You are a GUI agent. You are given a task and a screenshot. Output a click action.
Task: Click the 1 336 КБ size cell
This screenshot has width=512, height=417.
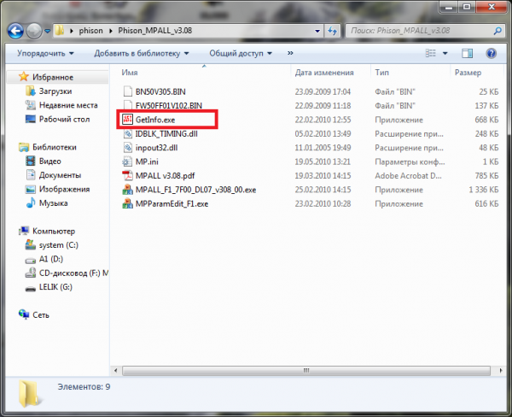pos(484,190)
